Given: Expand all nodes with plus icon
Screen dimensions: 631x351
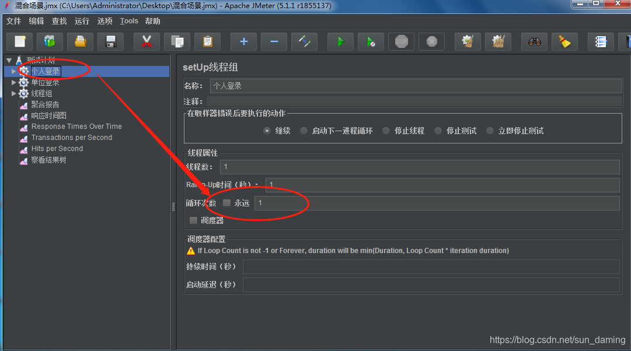Looking at the screenshot, I should [x=243, y=41].
